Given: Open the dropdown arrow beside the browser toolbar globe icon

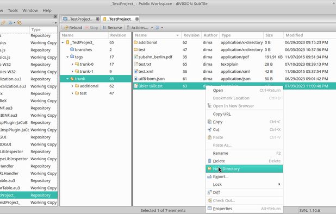Looking at the screenshot, I should (x=162, y=28).
